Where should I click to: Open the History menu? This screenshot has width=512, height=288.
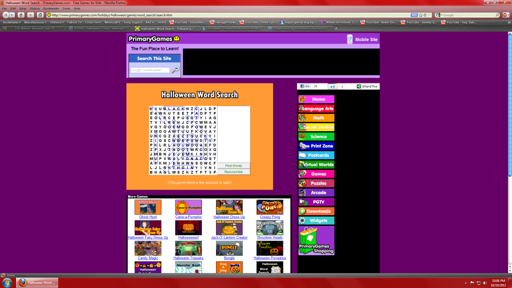(x=34, y=8)
